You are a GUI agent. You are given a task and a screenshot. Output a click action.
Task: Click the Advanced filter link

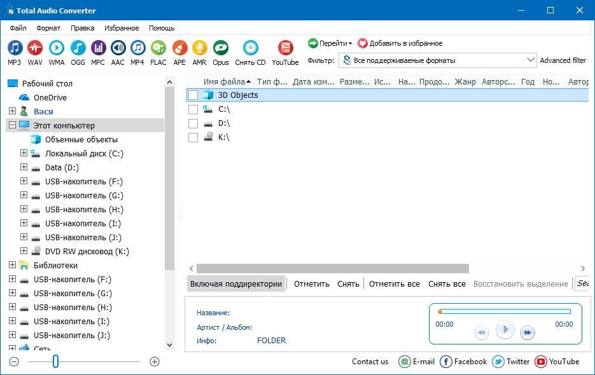tap(563, 60)
